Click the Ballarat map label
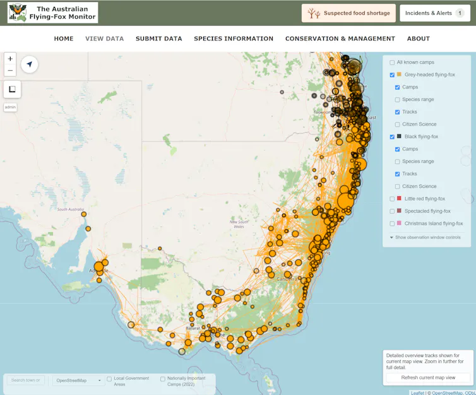This screenshot has height=395, width=476. [x=193, y=328]
